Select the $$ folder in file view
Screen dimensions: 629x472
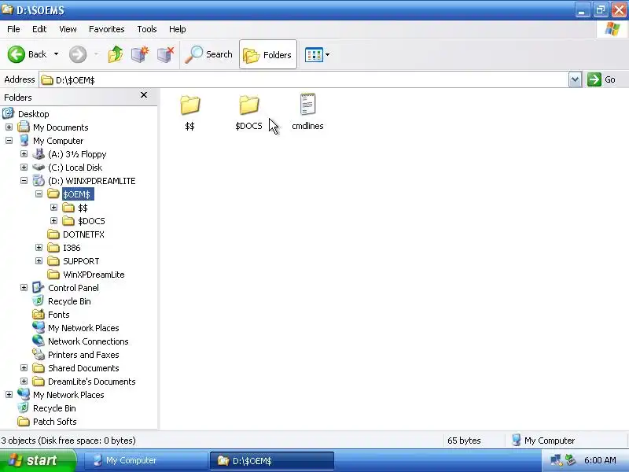point(189,113)
